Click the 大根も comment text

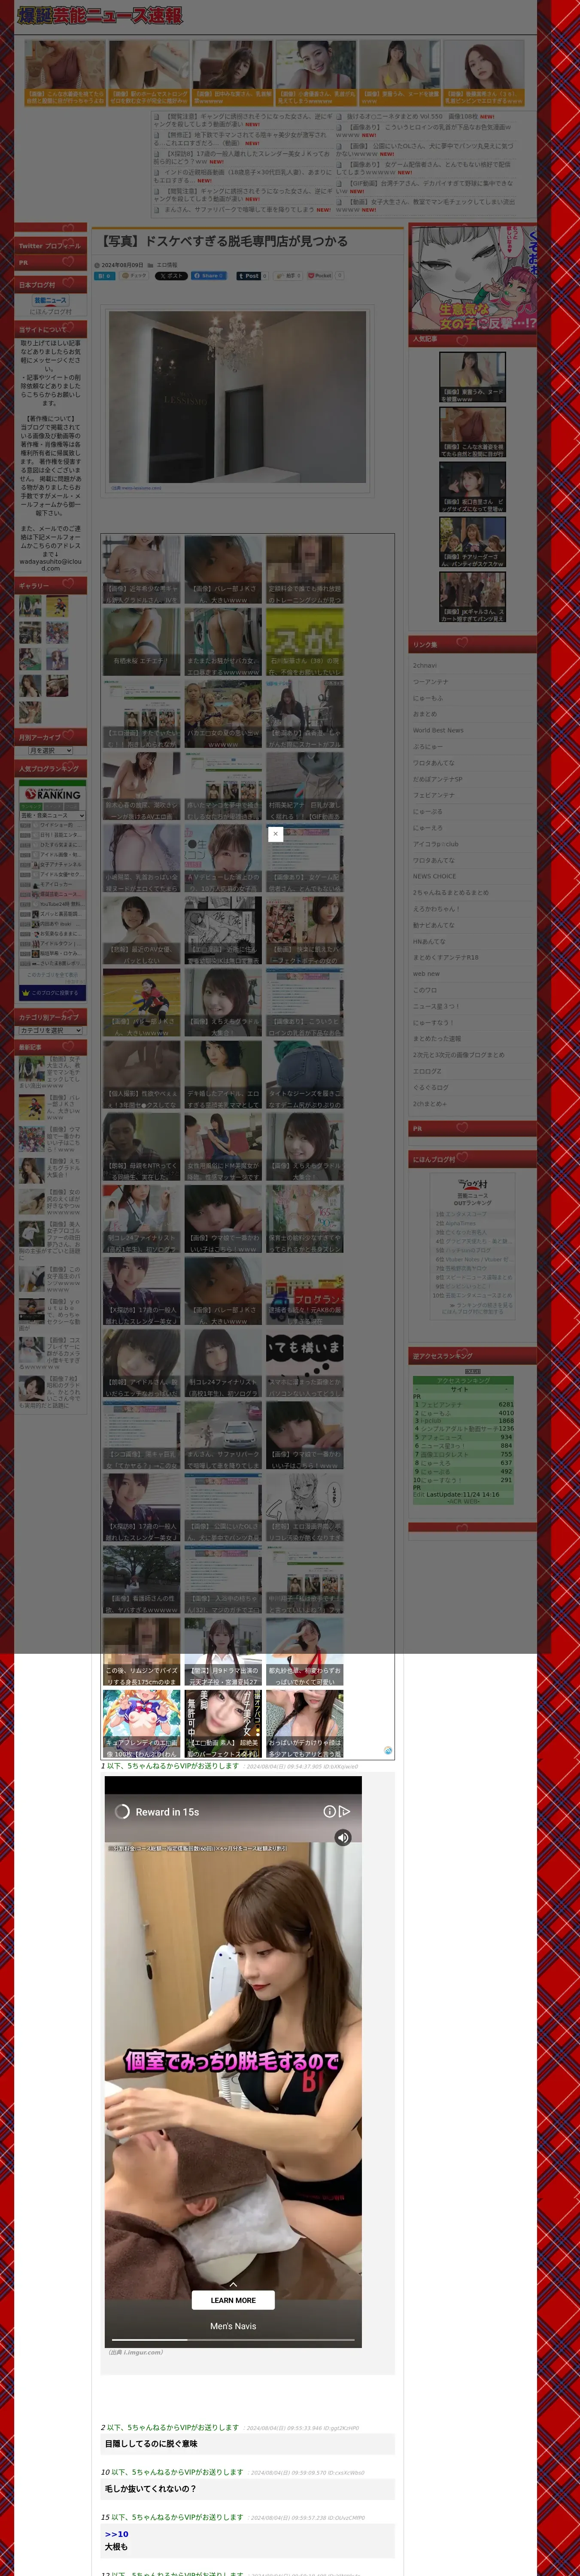(116, 2546)
